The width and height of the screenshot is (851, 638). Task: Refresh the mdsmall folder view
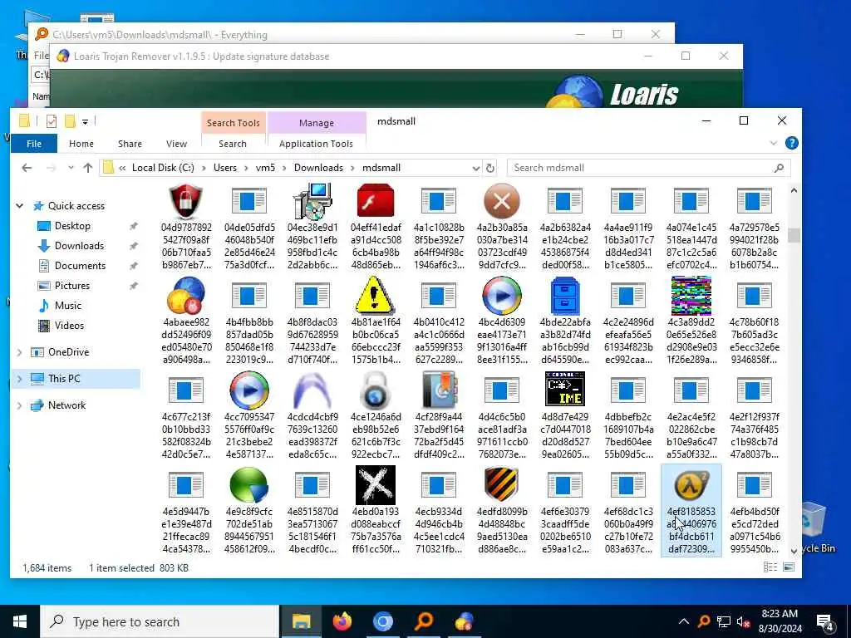coord(490,168)
